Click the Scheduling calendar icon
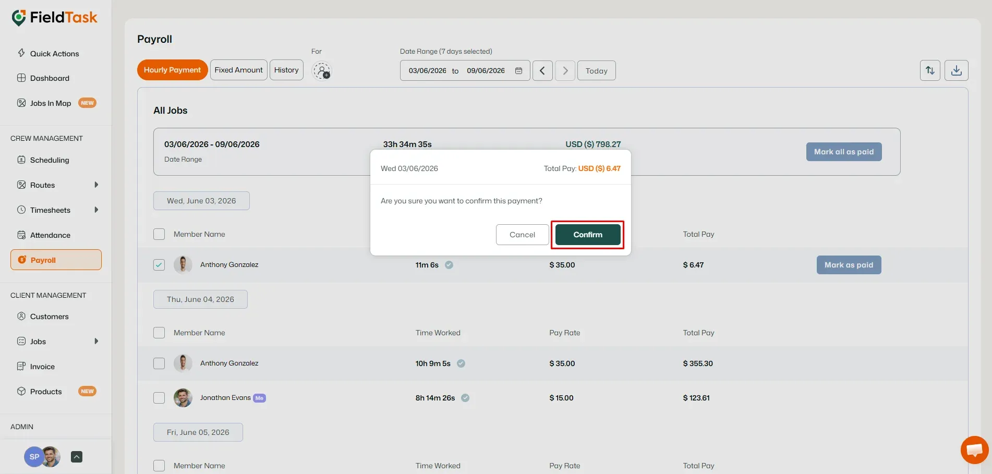 [x=21, y=160]
